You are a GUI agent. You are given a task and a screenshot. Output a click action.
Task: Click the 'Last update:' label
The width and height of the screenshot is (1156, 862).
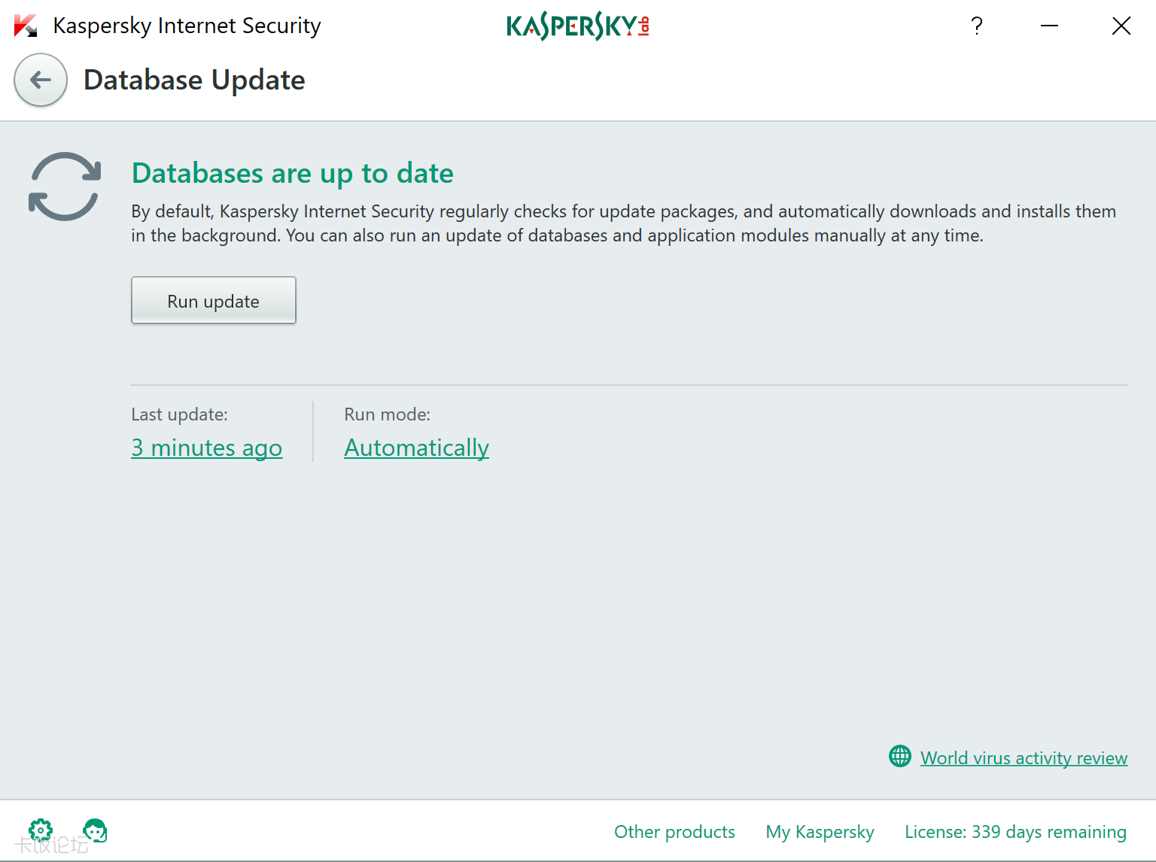(179, 414)
